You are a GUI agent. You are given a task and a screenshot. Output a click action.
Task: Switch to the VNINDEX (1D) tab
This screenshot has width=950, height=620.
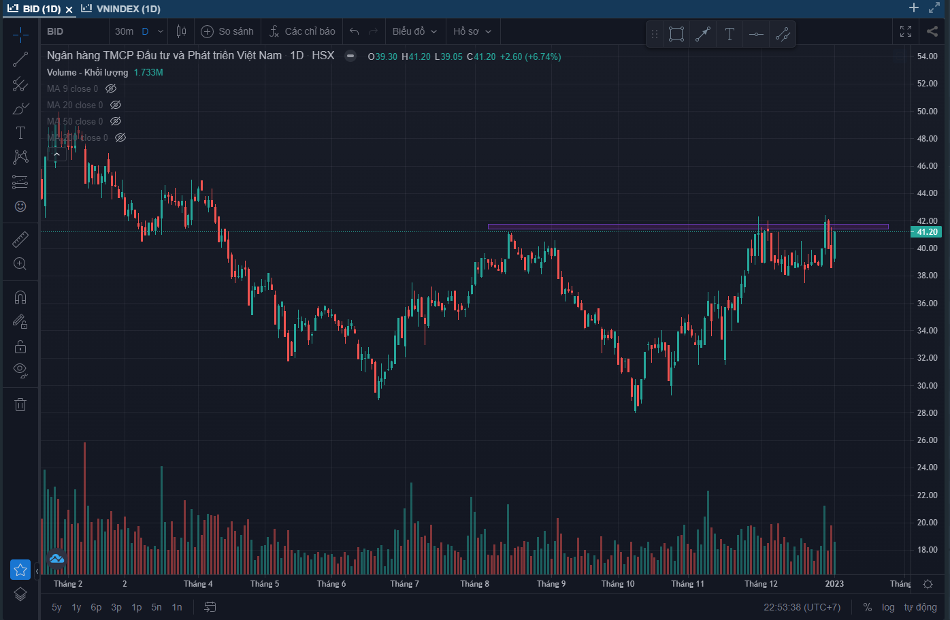click(x=121, y=9)
